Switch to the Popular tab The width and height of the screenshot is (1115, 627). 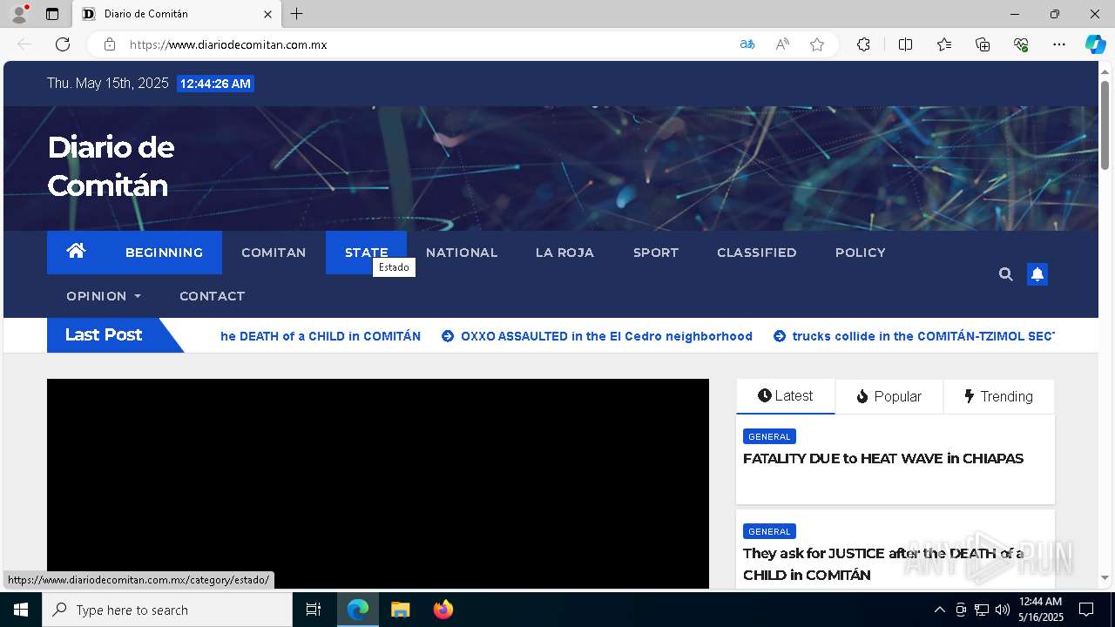coord(889,396)
